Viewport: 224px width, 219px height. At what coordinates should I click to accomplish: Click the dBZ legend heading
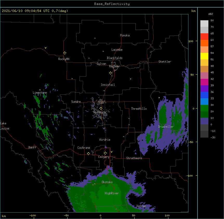[210, 14]
